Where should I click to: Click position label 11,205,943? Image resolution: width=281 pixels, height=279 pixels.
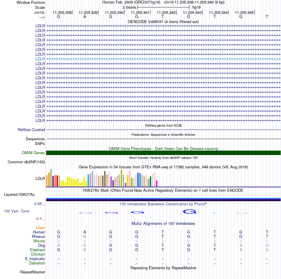pos(192,12)
